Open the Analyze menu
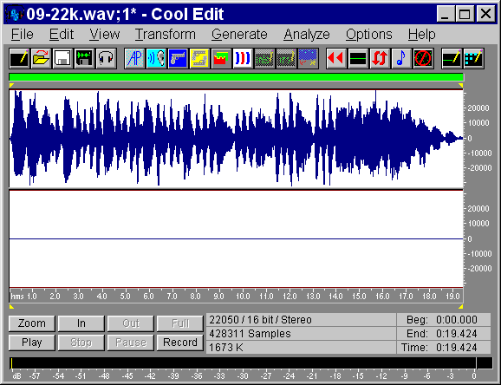The height and width of the screenshot is (385, 501). point(307,34)
